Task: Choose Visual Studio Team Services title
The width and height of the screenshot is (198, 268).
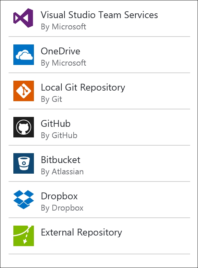Action: [99, 15]
